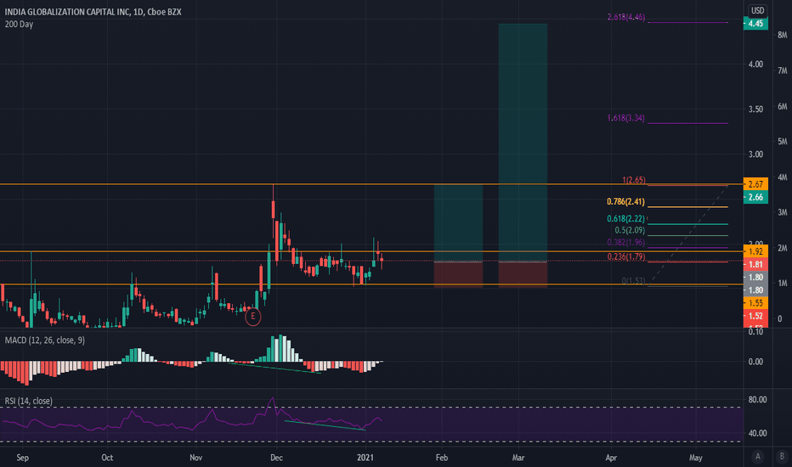
Task: Click the Oct label on time axis
Action: 107,458
